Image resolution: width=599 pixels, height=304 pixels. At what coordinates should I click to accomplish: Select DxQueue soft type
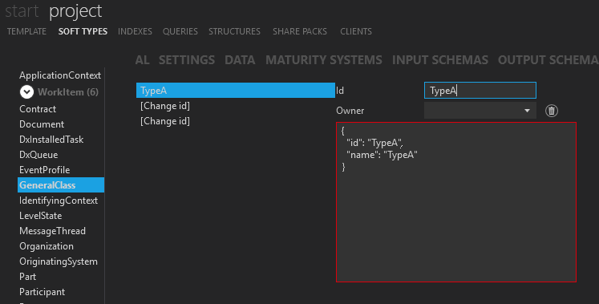click(x=38, y=155)
